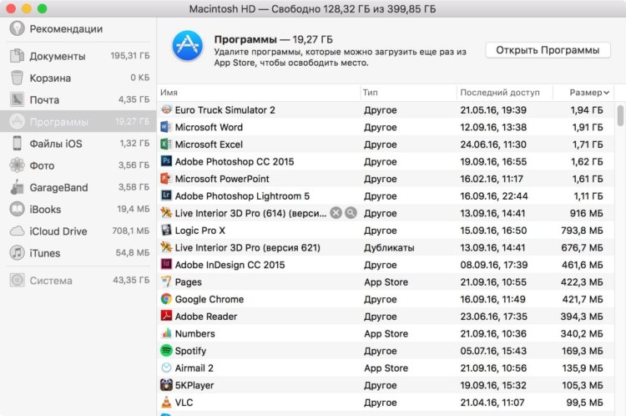Click the Microsoft Word app icon
626x416 pixels.
pos(166,127)
